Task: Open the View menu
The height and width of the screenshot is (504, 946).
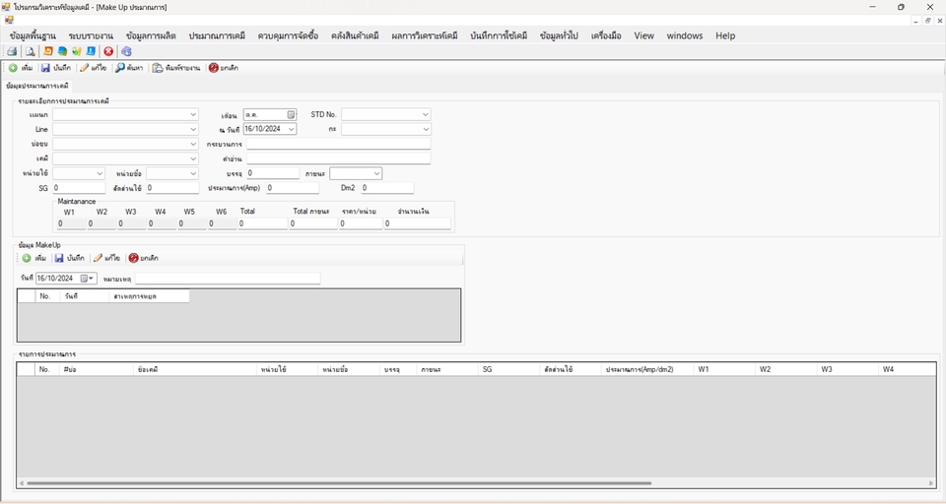Action: (x=643, y=35)
